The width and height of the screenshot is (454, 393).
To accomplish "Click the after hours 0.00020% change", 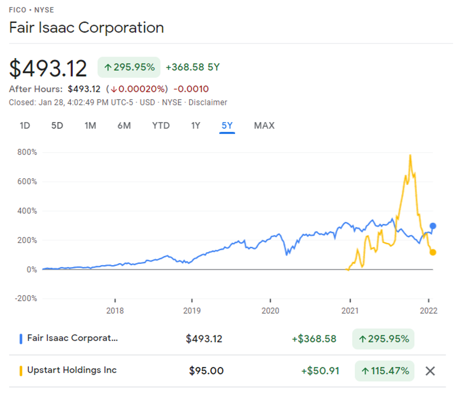I will [137, 89].
